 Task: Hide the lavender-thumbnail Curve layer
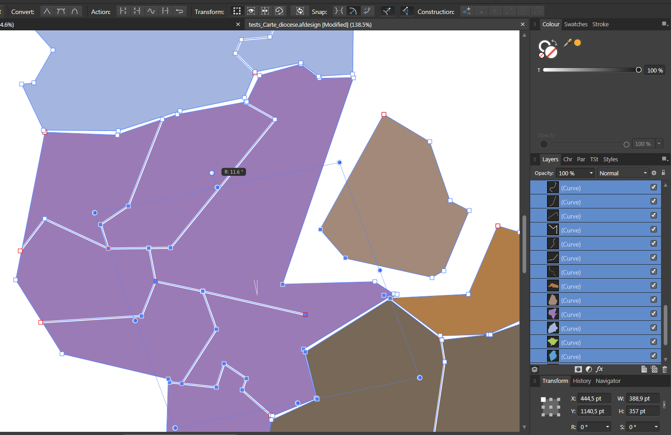654,328
